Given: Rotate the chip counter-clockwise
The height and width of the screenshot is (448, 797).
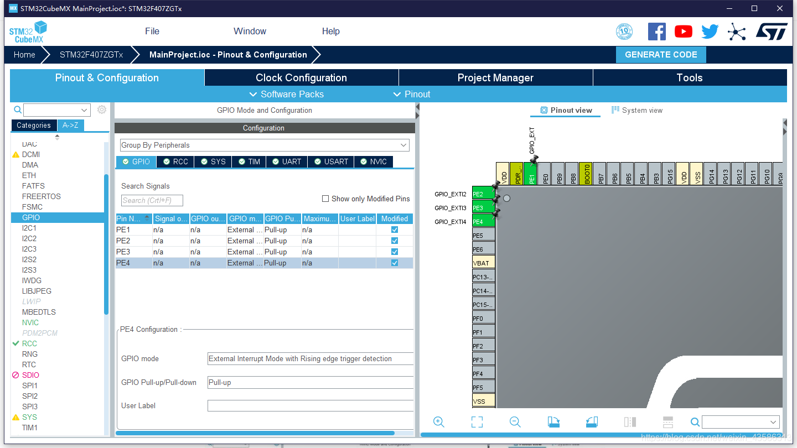Looking at the screenshot, I should pyautogui.click(x=592, y=422).
